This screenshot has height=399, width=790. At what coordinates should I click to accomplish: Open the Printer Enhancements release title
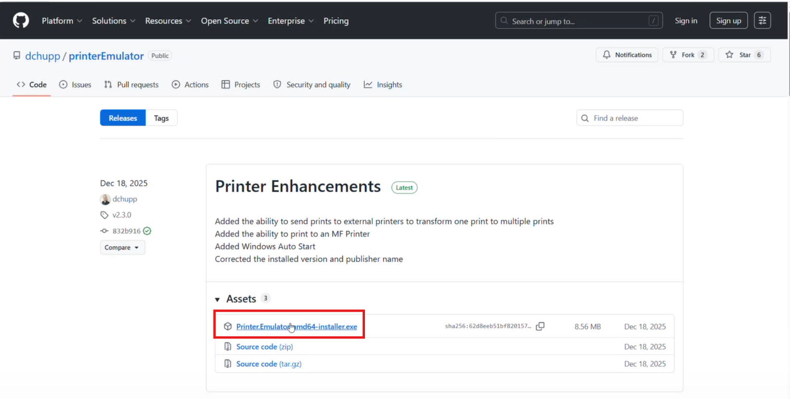coord(298,186)
